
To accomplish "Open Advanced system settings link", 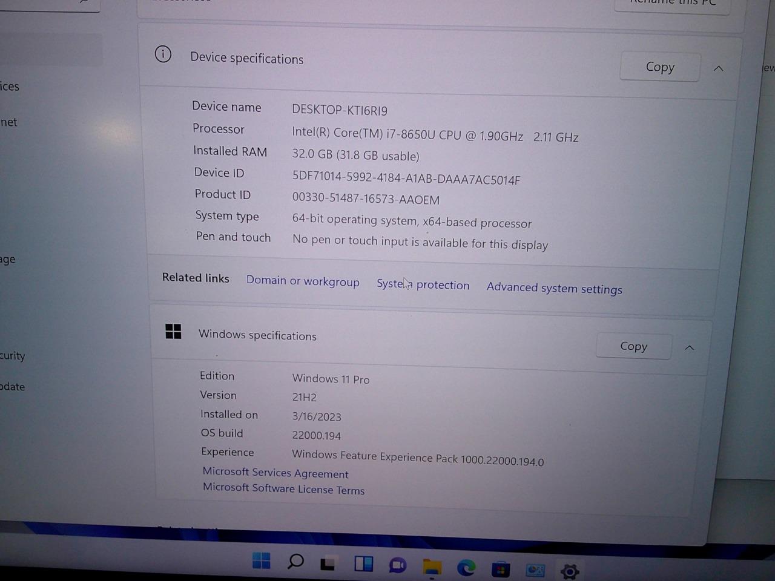I will click(x=554, y=288).
